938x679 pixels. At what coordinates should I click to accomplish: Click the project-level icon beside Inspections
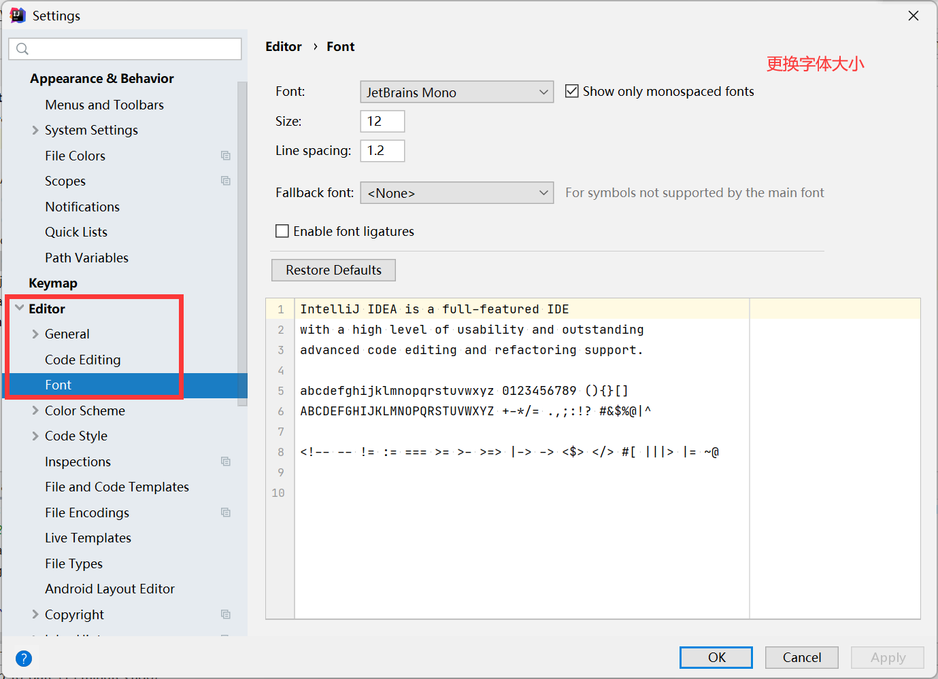point(226,462)
